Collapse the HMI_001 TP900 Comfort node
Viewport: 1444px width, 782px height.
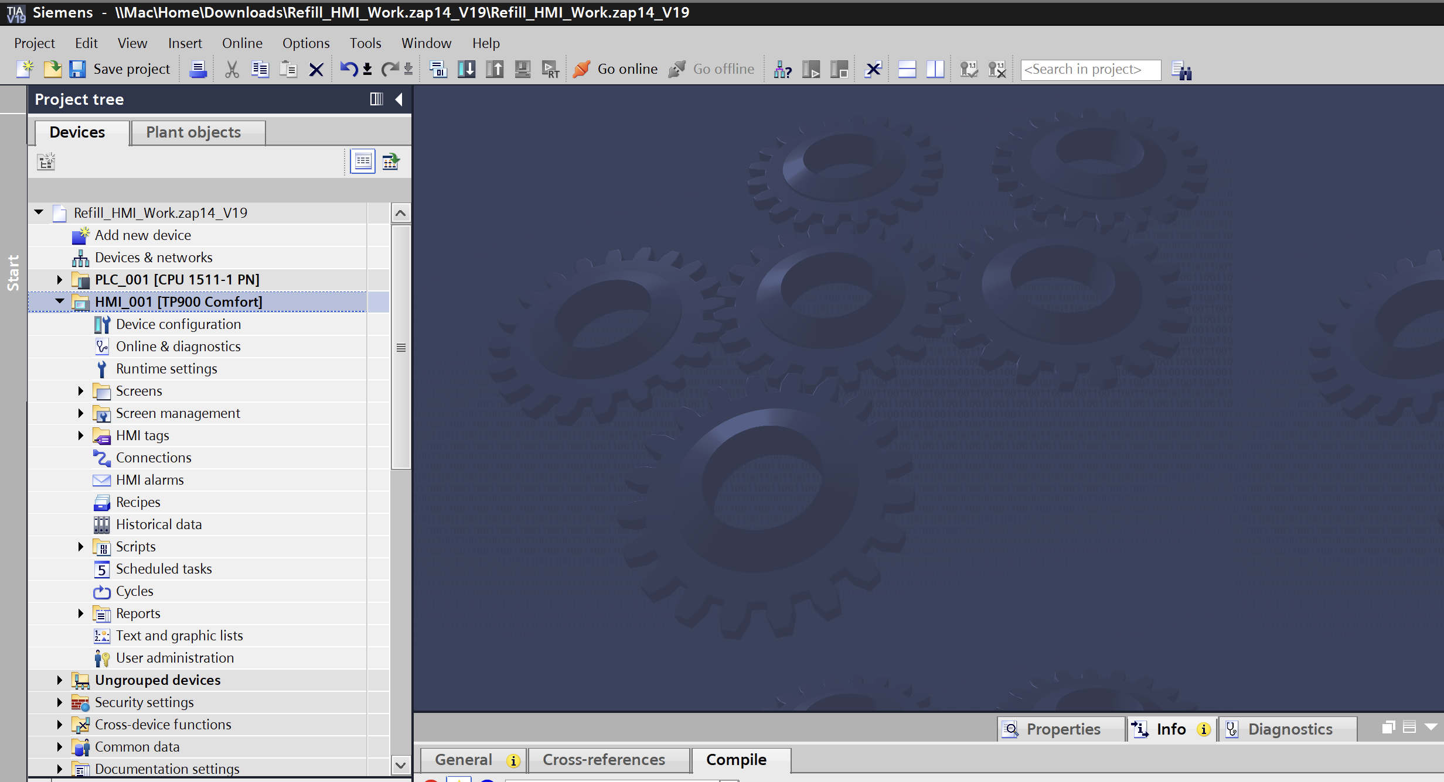point(59,301)
